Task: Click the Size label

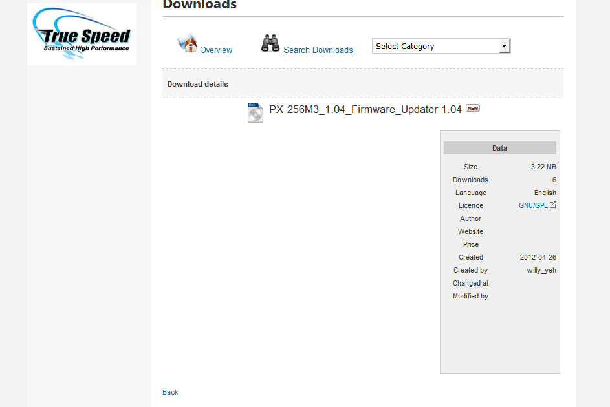Action: pos(470,167)
